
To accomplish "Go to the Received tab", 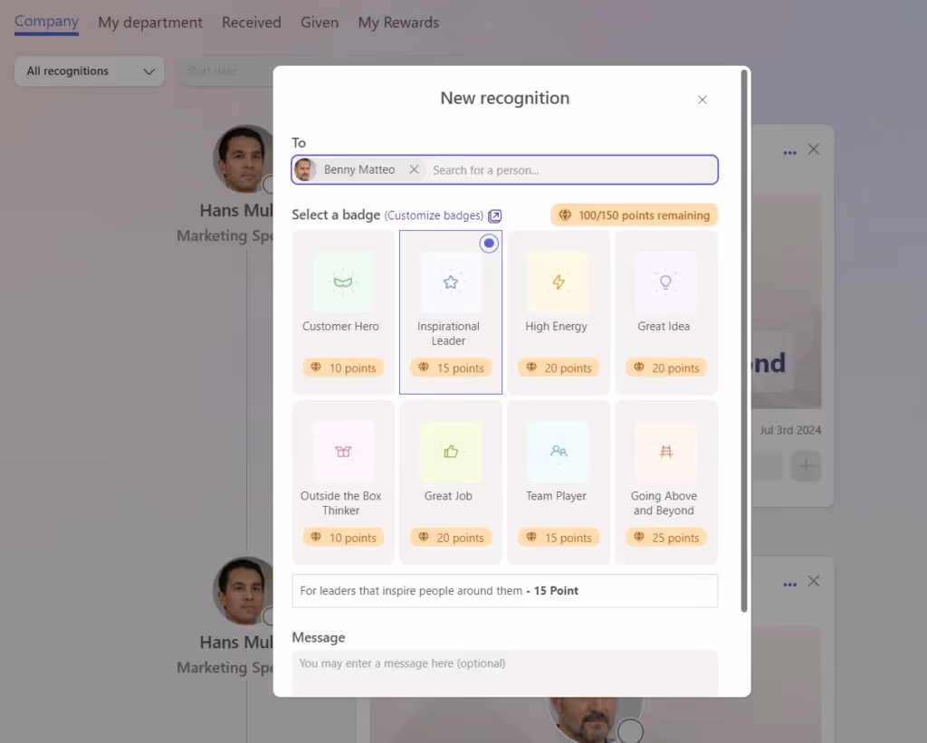I will (252, 23).
